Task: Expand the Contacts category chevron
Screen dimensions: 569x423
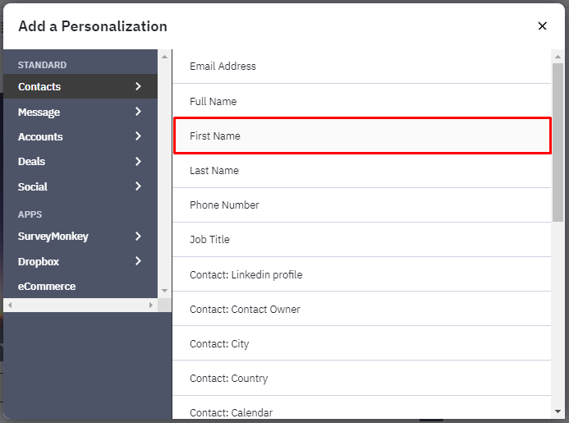Action: (x=138, y=86)
